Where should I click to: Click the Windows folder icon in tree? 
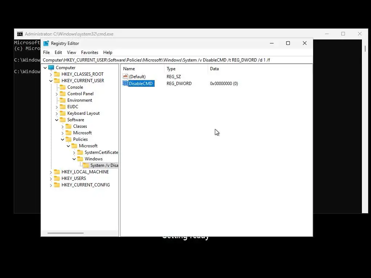tap(80, 159)
